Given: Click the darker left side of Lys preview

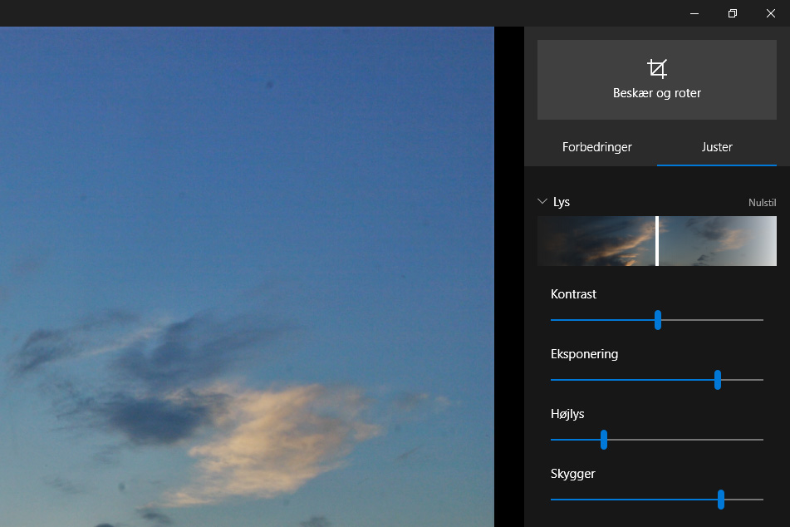Looking at the screenshot, I should (x=594, y=241).
